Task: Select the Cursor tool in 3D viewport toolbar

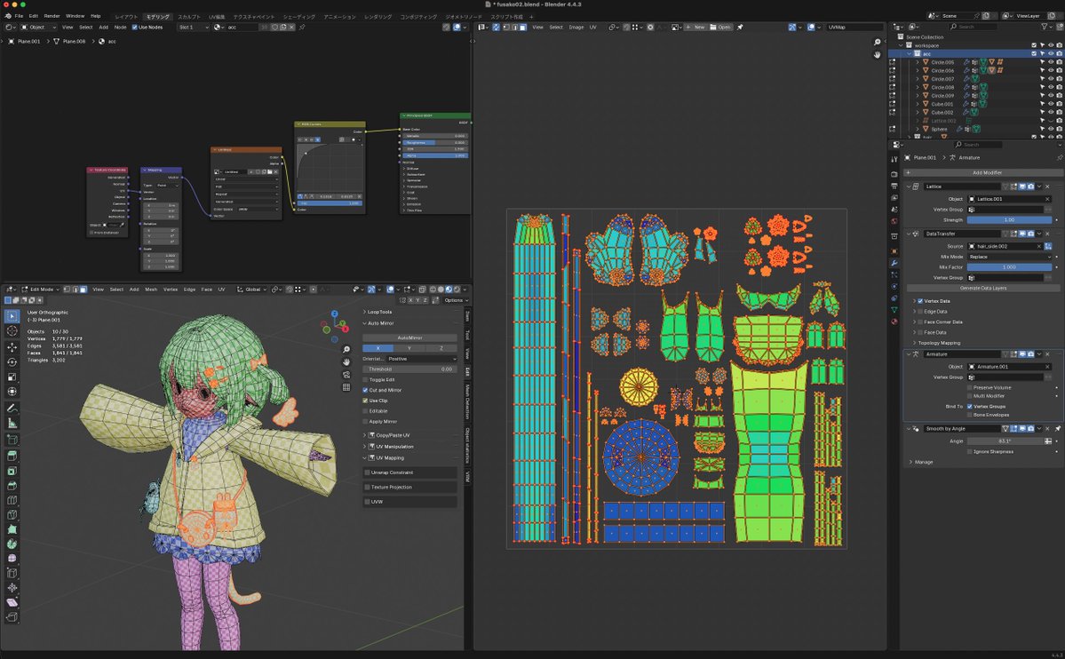Action: [x=12, y=331]
